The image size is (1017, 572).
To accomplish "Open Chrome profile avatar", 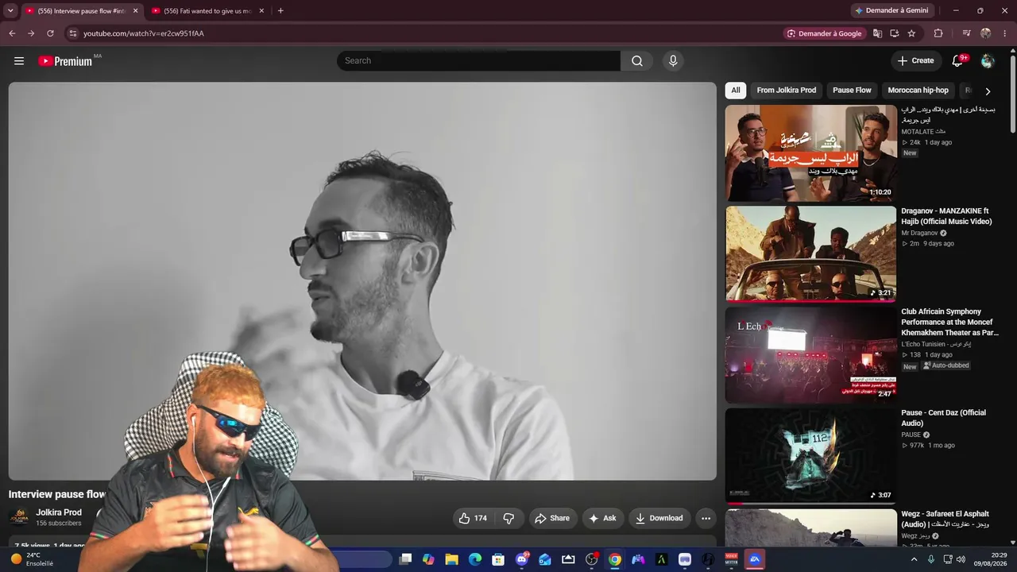I will (x=986, y=33).
